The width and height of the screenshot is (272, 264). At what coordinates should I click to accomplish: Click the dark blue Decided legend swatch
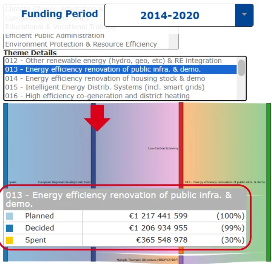click(x=10, y=228)
